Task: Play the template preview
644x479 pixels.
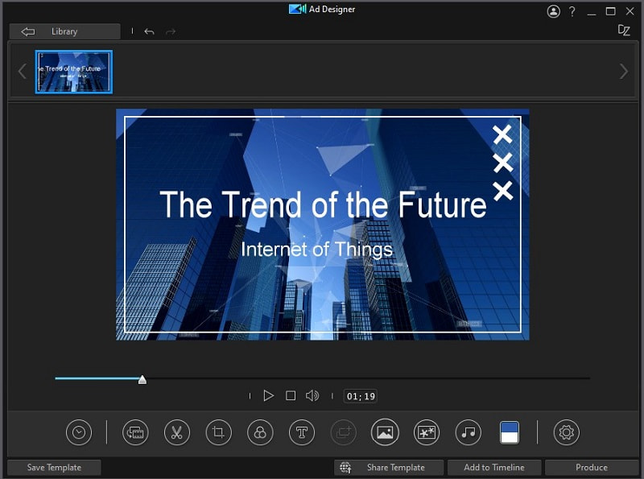Action: click(268, 395)
